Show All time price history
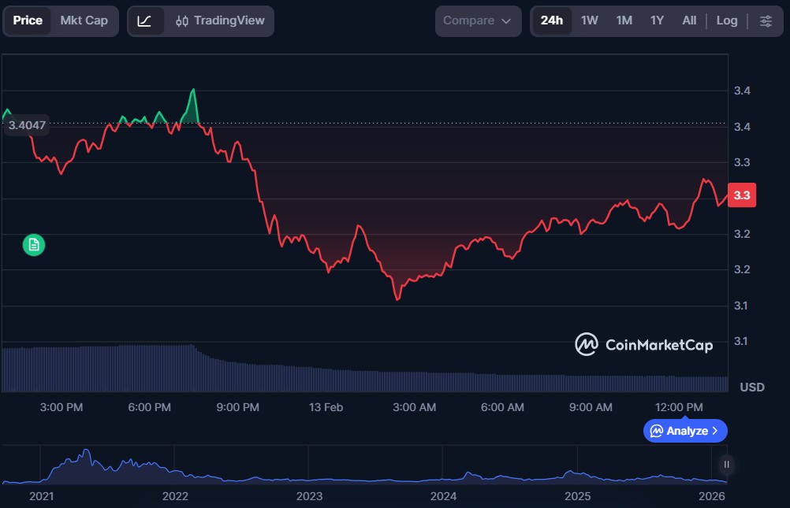 pos(689,21)
